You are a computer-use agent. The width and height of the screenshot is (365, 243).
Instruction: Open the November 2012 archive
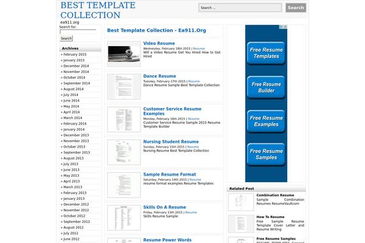[76, 210]
